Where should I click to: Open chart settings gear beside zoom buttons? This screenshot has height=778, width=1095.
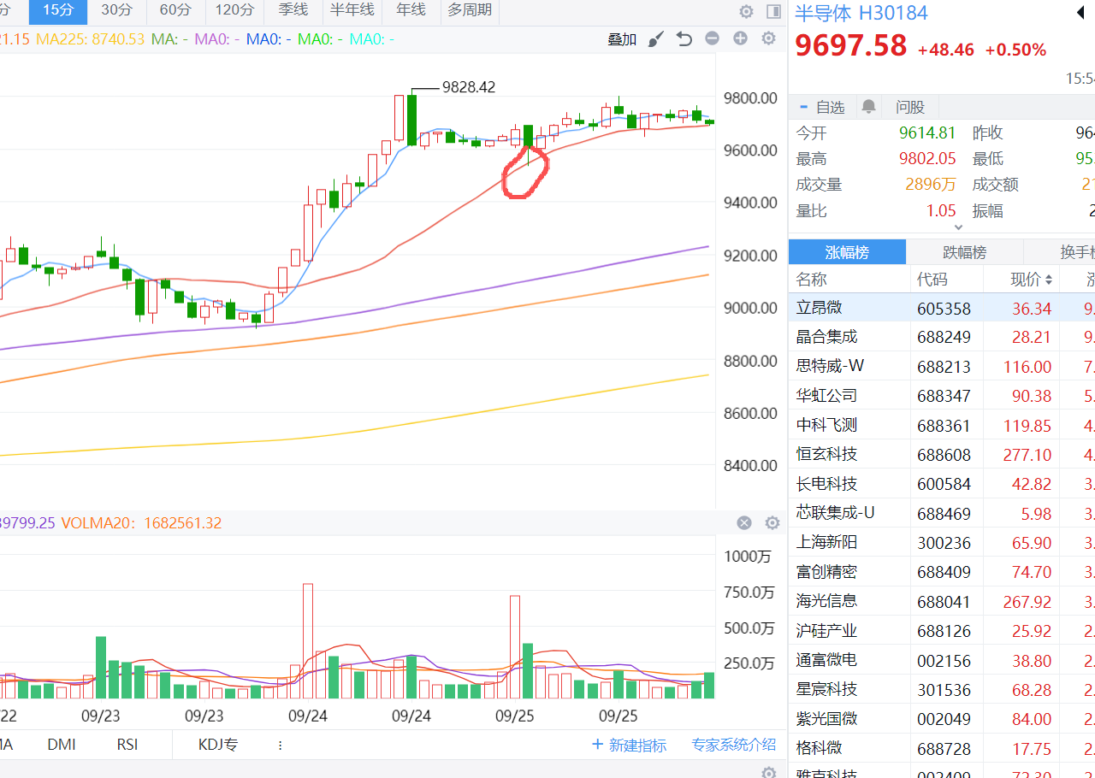(768, 38)
